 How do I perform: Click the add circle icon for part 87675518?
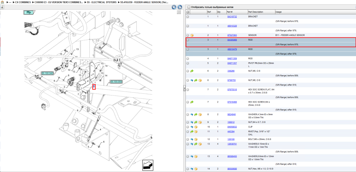click(188, 90)
